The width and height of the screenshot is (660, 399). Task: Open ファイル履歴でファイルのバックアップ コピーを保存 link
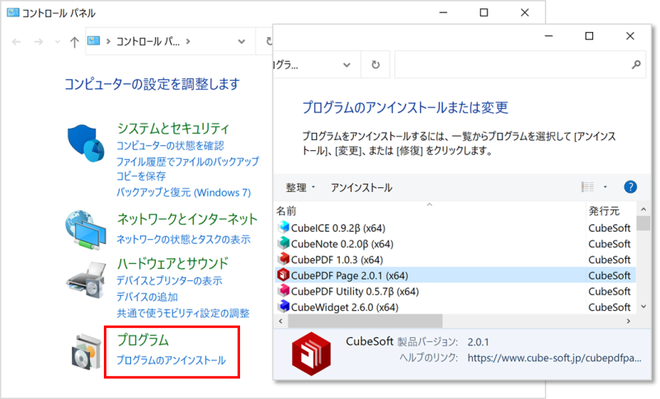click(187, 169)
